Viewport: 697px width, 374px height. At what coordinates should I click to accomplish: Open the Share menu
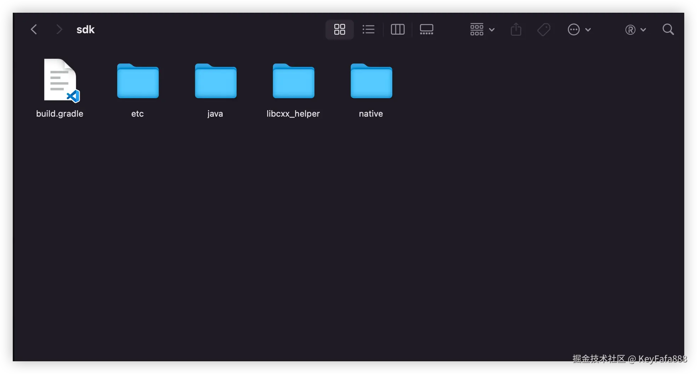pos(516,29)
